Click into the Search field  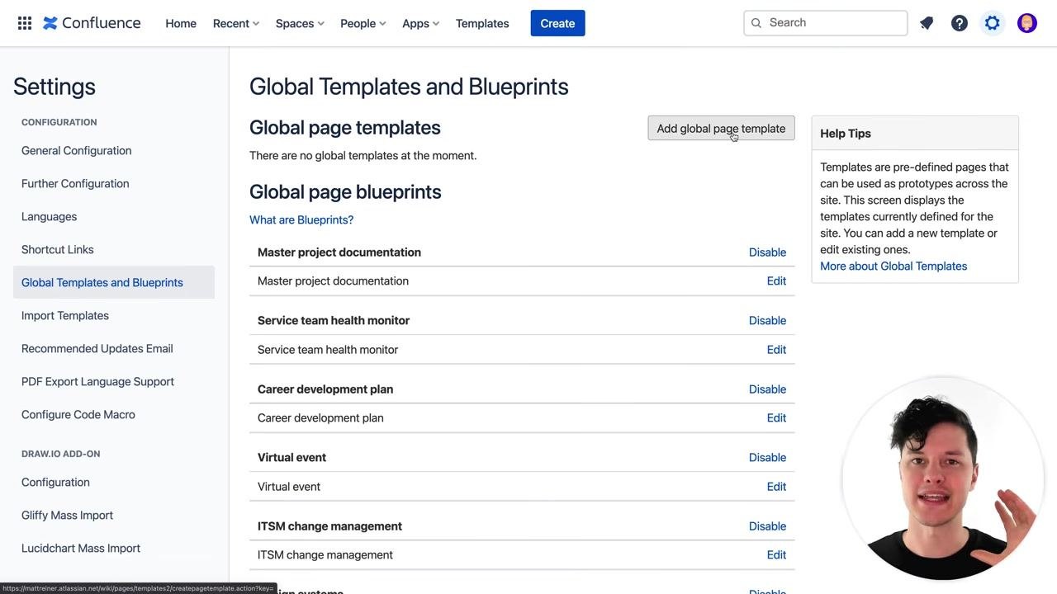(826, 23)
